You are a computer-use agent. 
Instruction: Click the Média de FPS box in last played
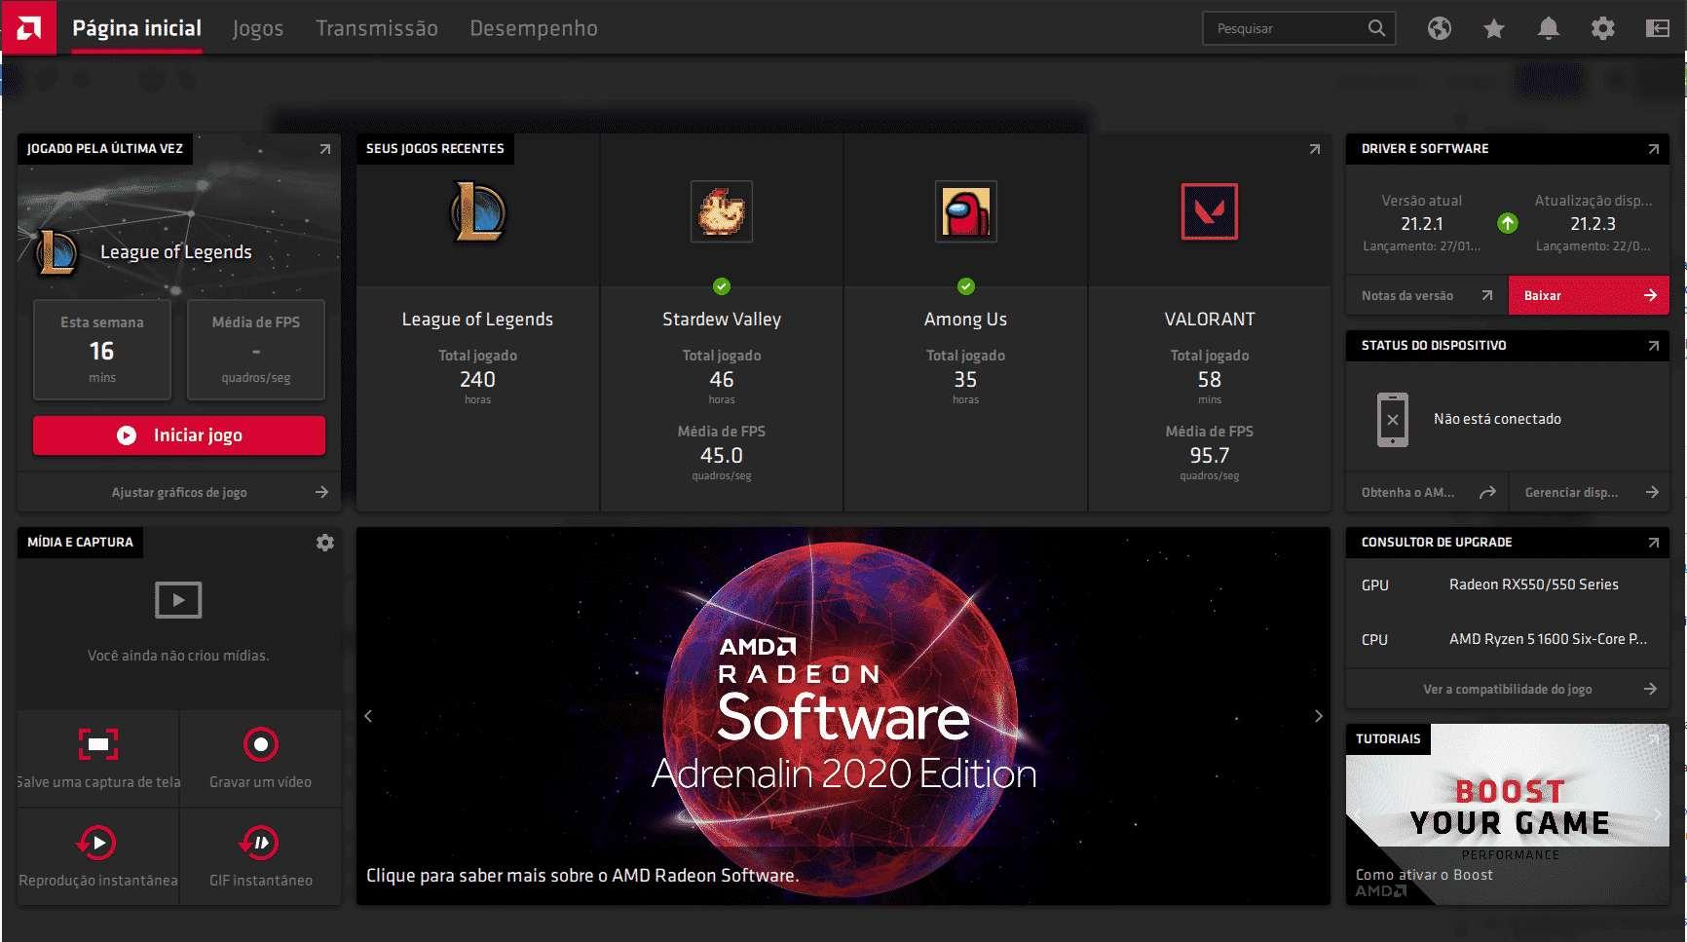(256, 350)
